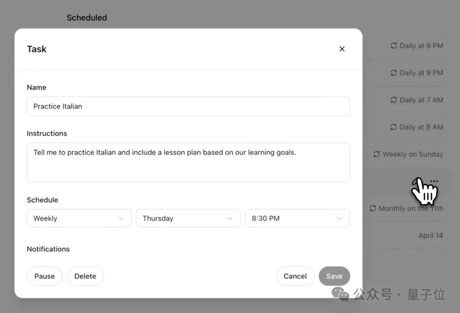Select the first Daily at 9 PM entry's repeat icon
The width and height of the screenshot is (460, 313).
[394, 46]
